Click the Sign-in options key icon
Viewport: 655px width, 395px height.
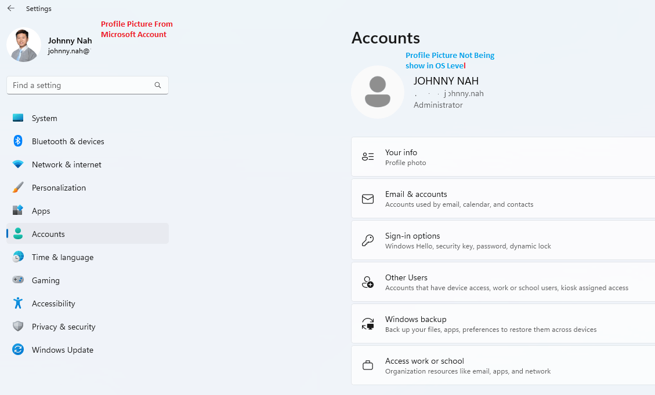coord(368,240)
